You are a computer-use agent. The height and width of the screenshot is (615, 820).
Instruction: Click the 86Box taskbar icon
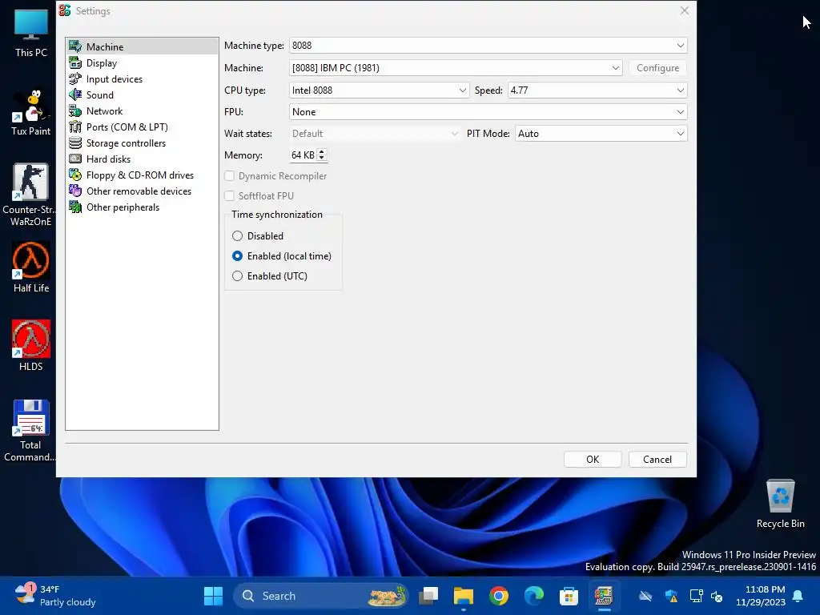tap(604, 596)
